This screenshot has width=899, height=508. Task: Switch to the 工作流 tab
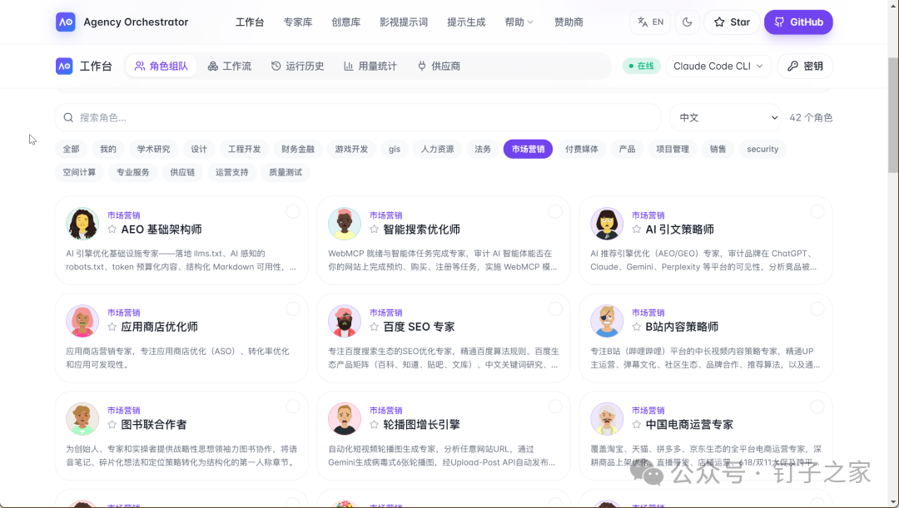tap(230, 66)
